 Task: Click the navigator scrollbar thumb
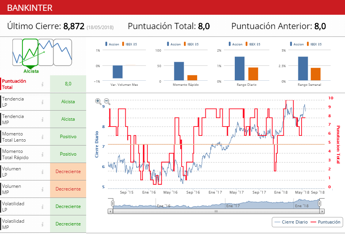pyautogui.click(x=216, y=211)
